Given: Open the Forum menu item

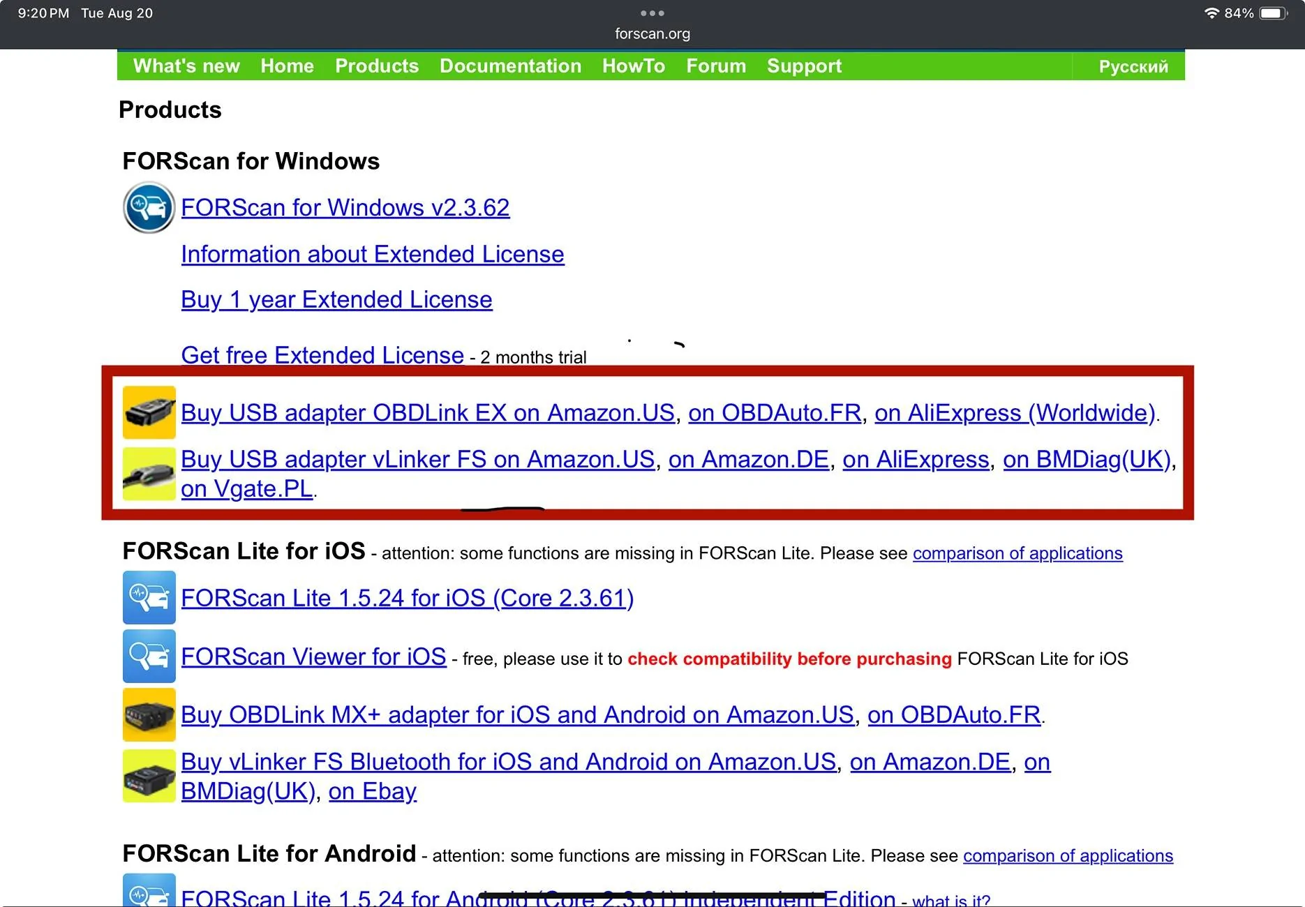Looking at the screenshot, I should click(x=716, y=66).
